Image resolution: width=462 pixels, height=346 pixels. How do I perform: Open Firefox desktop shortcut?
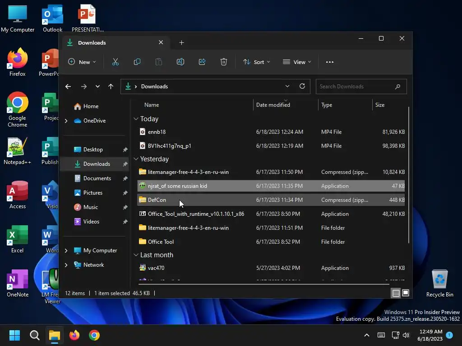click(18, 62)
